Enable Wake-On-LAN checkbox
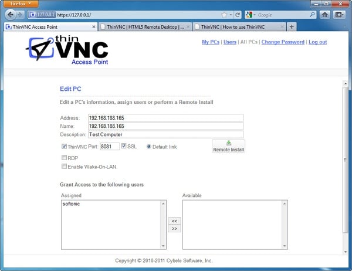 [64, 167]
